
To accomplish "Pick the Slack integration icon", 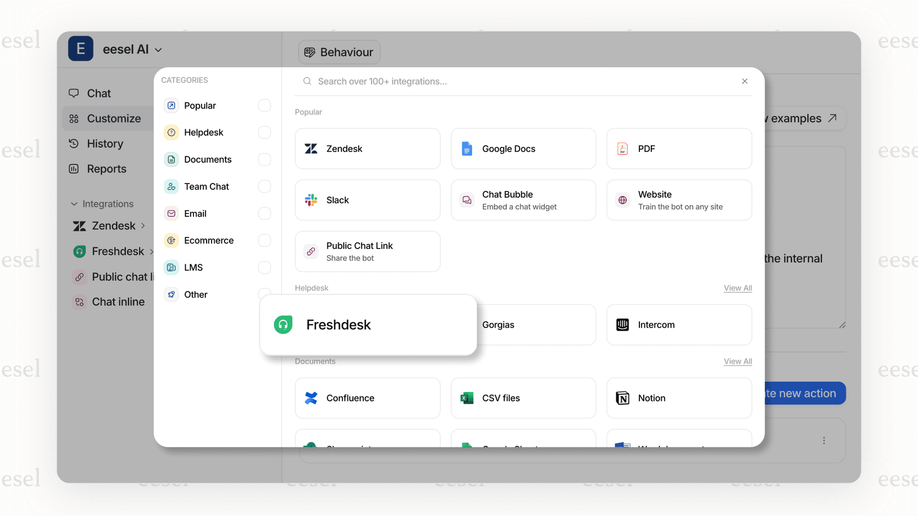I will [x=311, y=200].
